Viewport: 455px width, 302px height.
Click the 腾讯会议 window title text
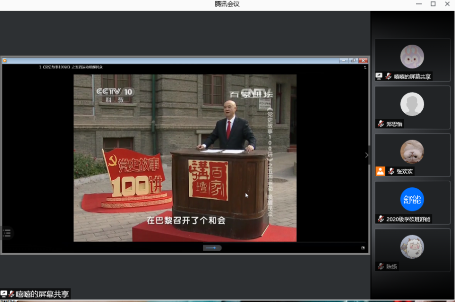tap(227, 4)
